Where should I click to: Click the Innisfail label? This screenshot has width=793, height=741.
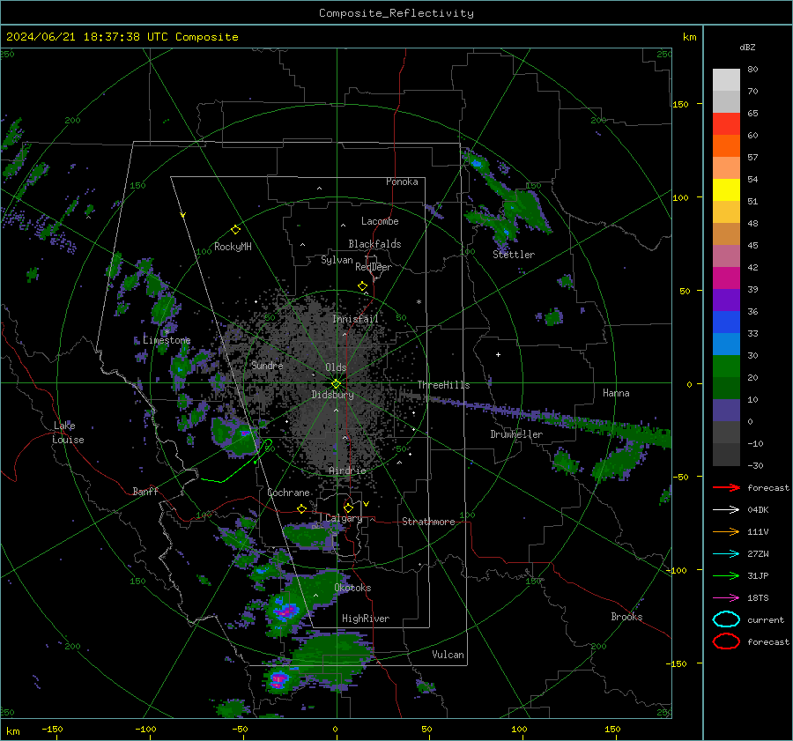(355, 319)
